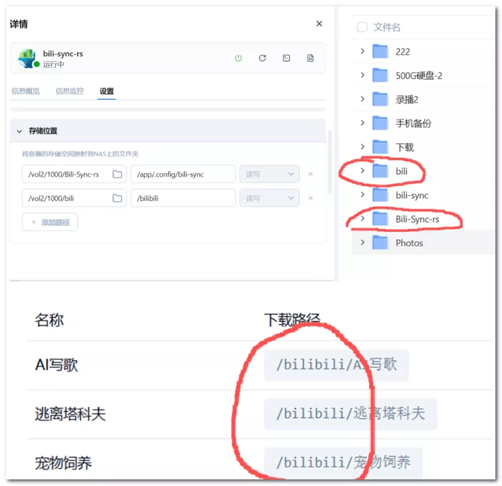Open permission dropdown for /app/.config/bili-sync
The image size is (502, 486).
tap(270, 174)
